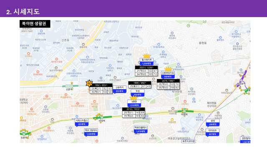
Task: Click the 이화여자대학교 school map icon
Action: pyautogui.click(x=110, y=65)
